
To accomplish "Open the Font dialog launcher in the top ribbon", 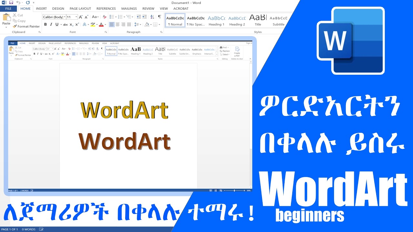I will (x=106, y=32).
